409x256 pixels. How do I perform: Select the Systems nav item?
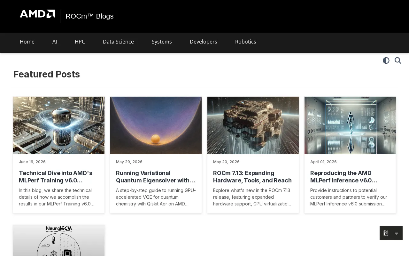click(162, 42)
